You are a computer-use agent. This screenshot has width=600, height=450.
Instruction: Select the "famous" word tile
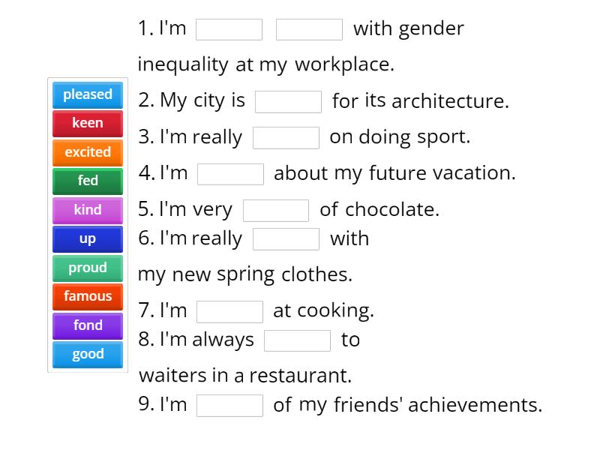87,296
